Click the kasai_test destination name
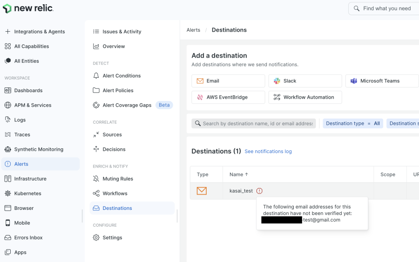This screenshot has height=262, width=419. click(241, 191)
